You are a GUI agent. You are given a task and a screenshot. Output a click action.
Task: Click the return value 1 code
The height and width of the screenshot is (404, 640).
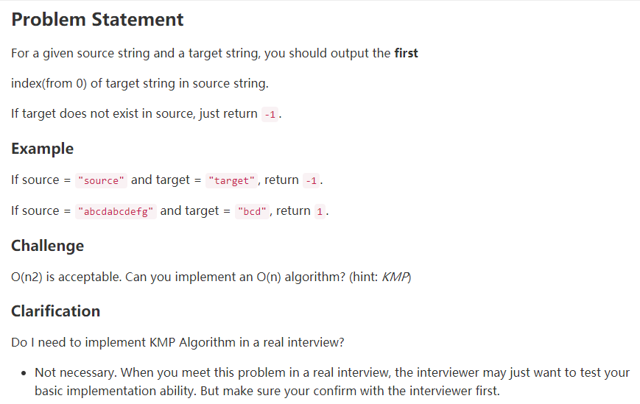(x=320, y=212)
